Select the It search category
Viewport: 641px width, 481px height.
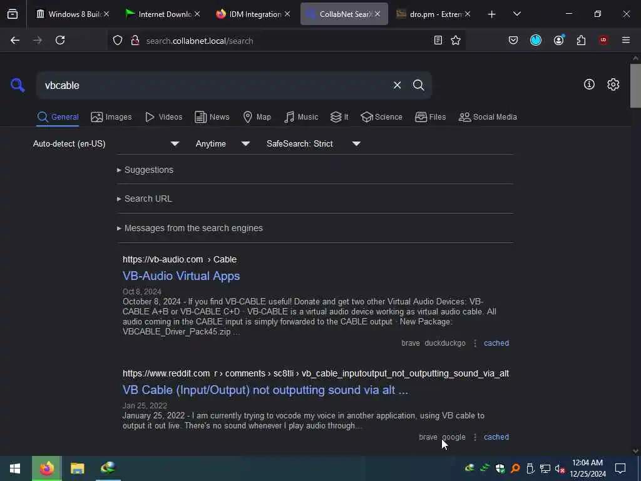point(339,117)
